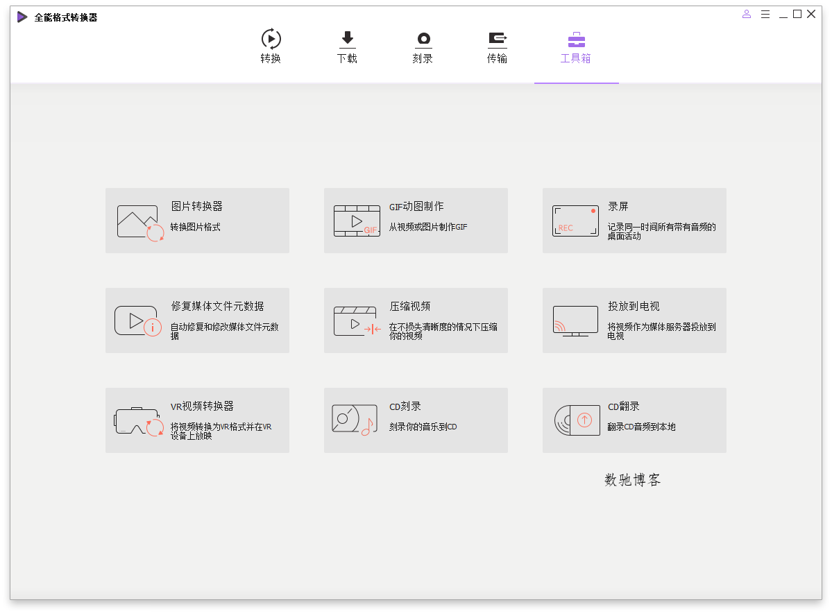
Task: Click 压缩视频 description about keeping clarity
Action: tap(443, 331)
